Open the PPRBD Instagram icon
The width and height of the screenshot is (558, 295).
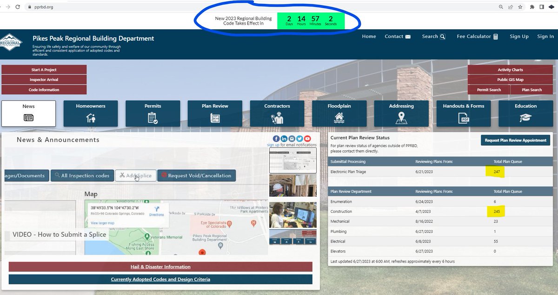click(292, 139)
